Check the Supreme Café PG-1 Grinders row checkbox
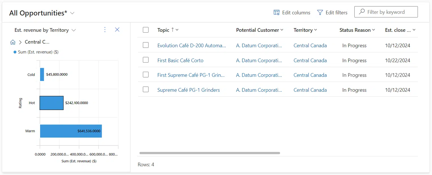 pyautogui.click(x=146, y=89)
